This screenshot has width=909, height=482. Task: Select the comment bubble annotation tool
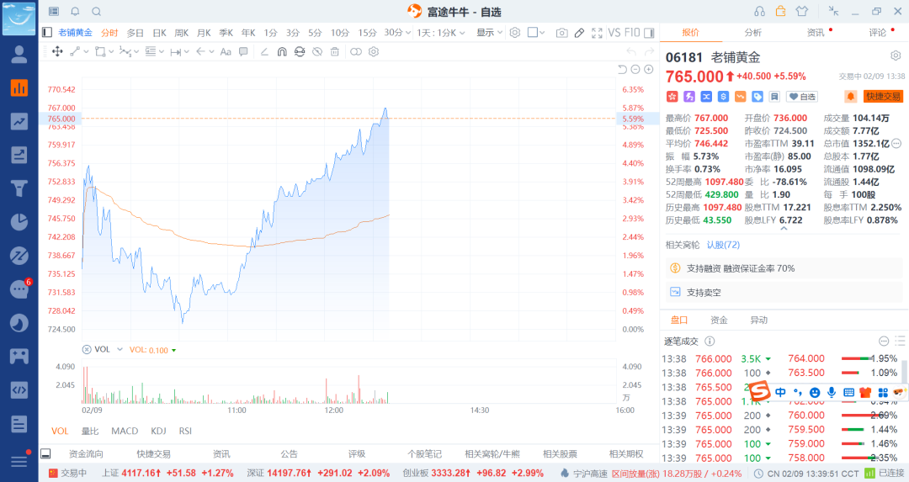243,51
